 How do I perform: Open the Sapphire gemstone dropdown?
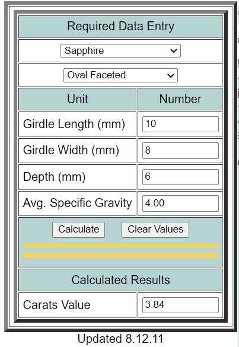[x=120, y=50]
